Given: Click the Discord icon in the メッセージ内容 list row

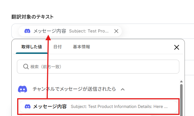Looking at the screenshot, I should point(27,106).
